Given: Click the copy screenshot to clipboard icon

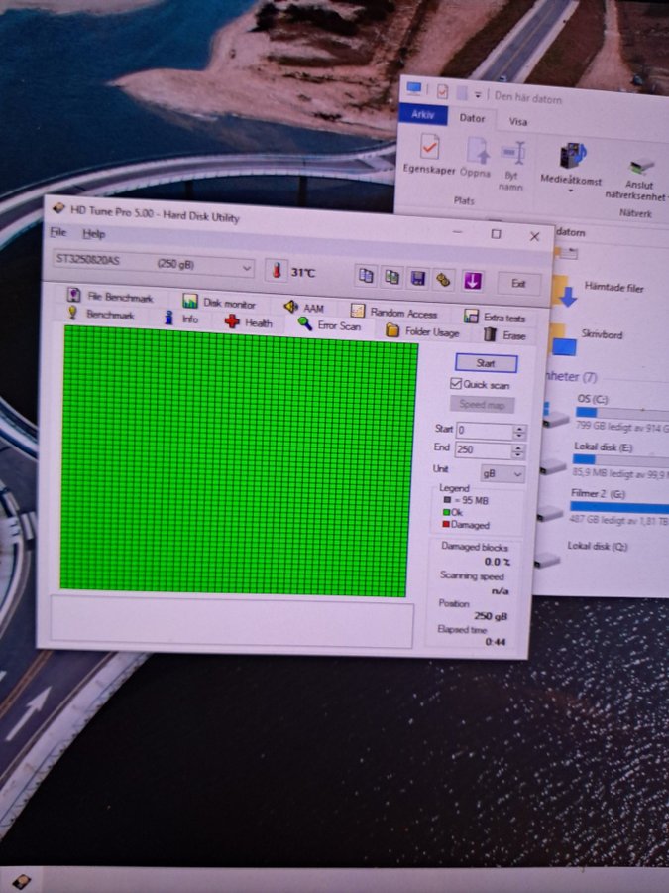Looking at the screenshot, I should 391,278.
